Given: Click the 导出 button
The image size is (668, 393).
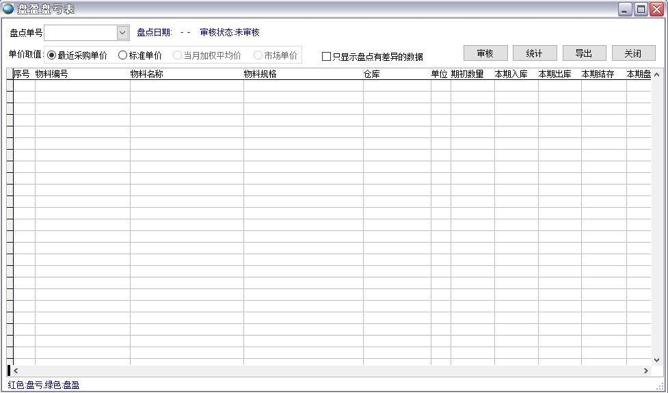Looking at the screenshot, I should coord(583,53).
